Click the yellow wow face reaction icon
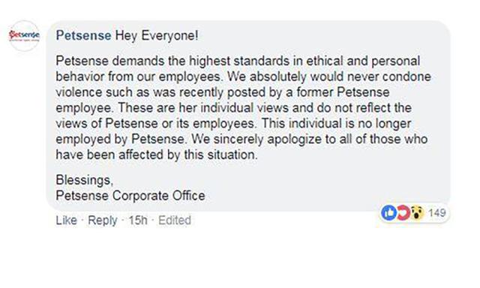This screenshot has height=288, width=480. pos(417,212)
